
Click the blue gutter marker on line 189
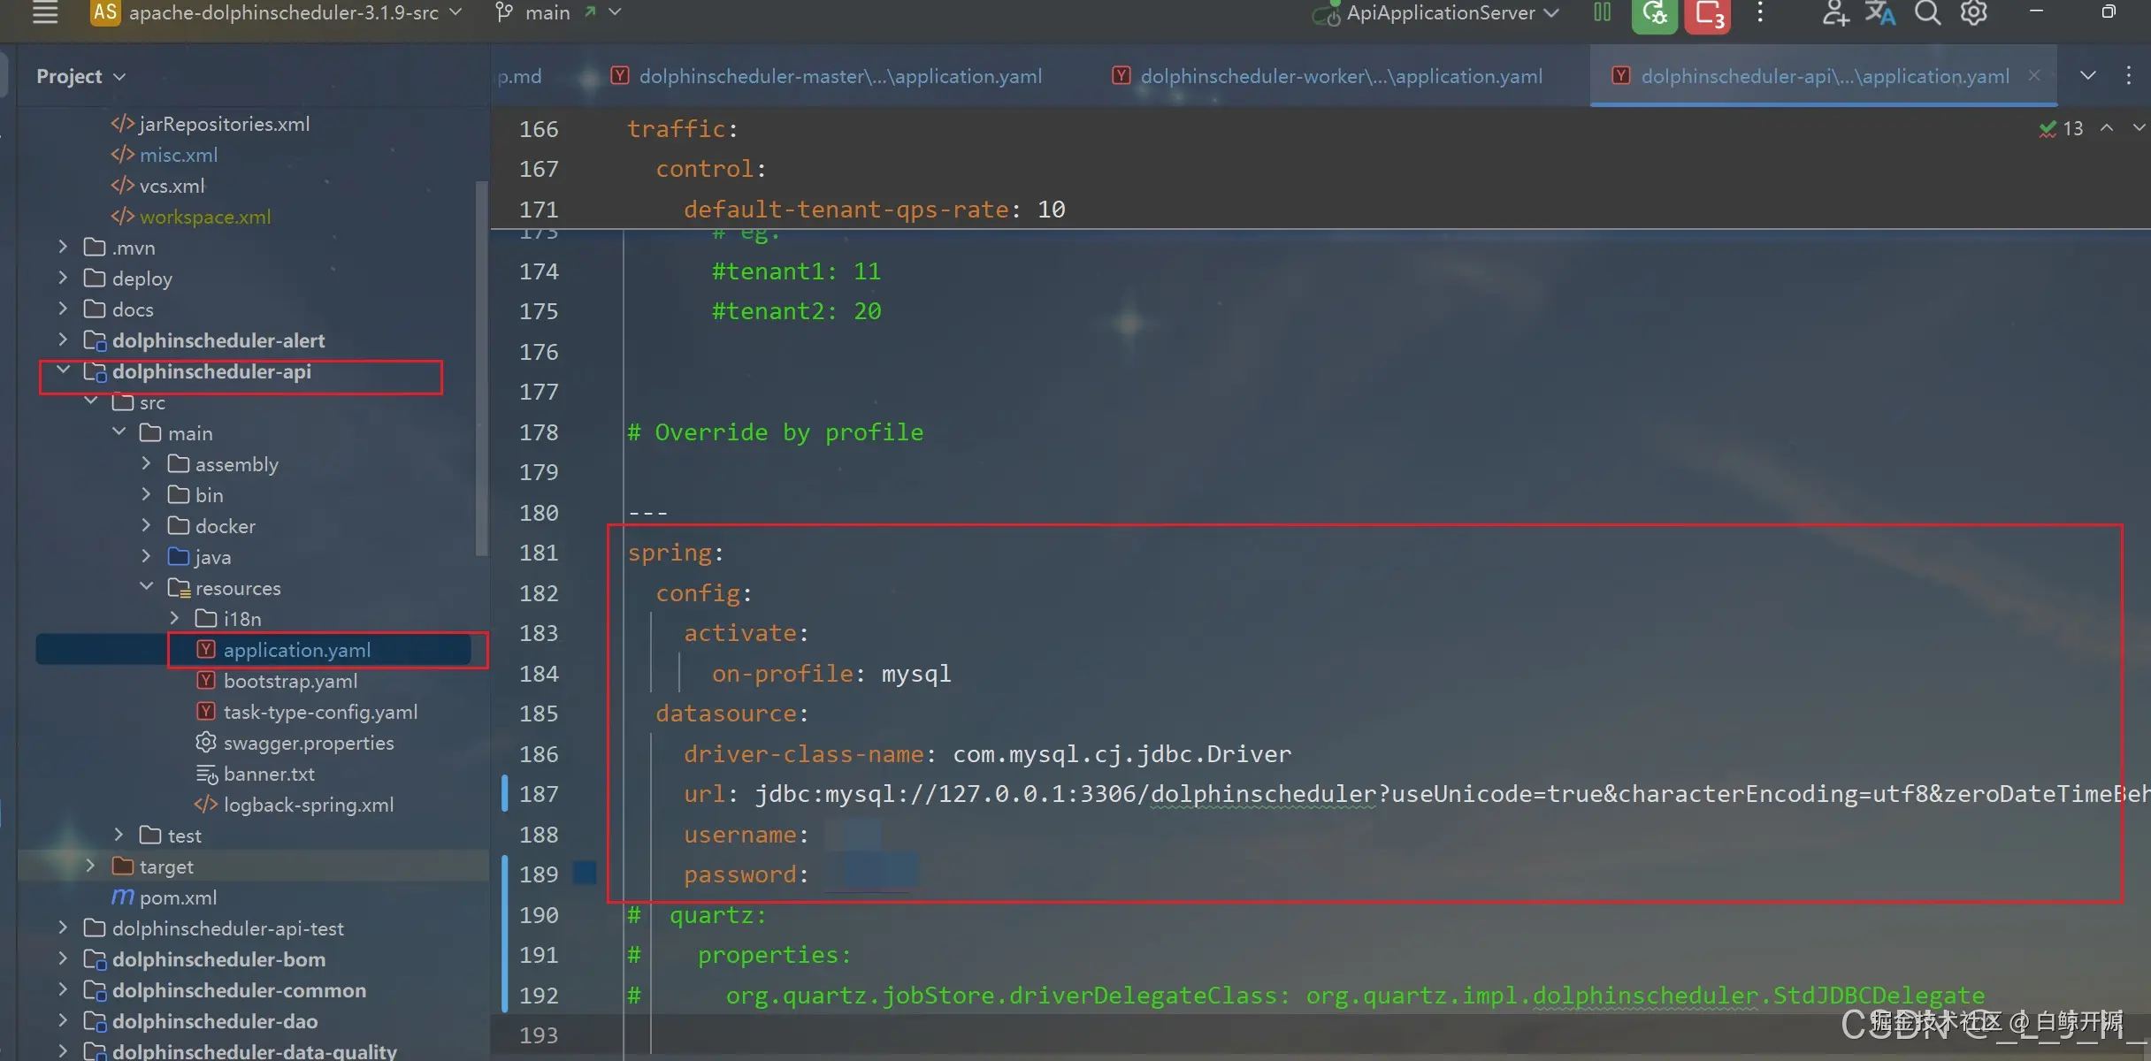click(584, 874)
